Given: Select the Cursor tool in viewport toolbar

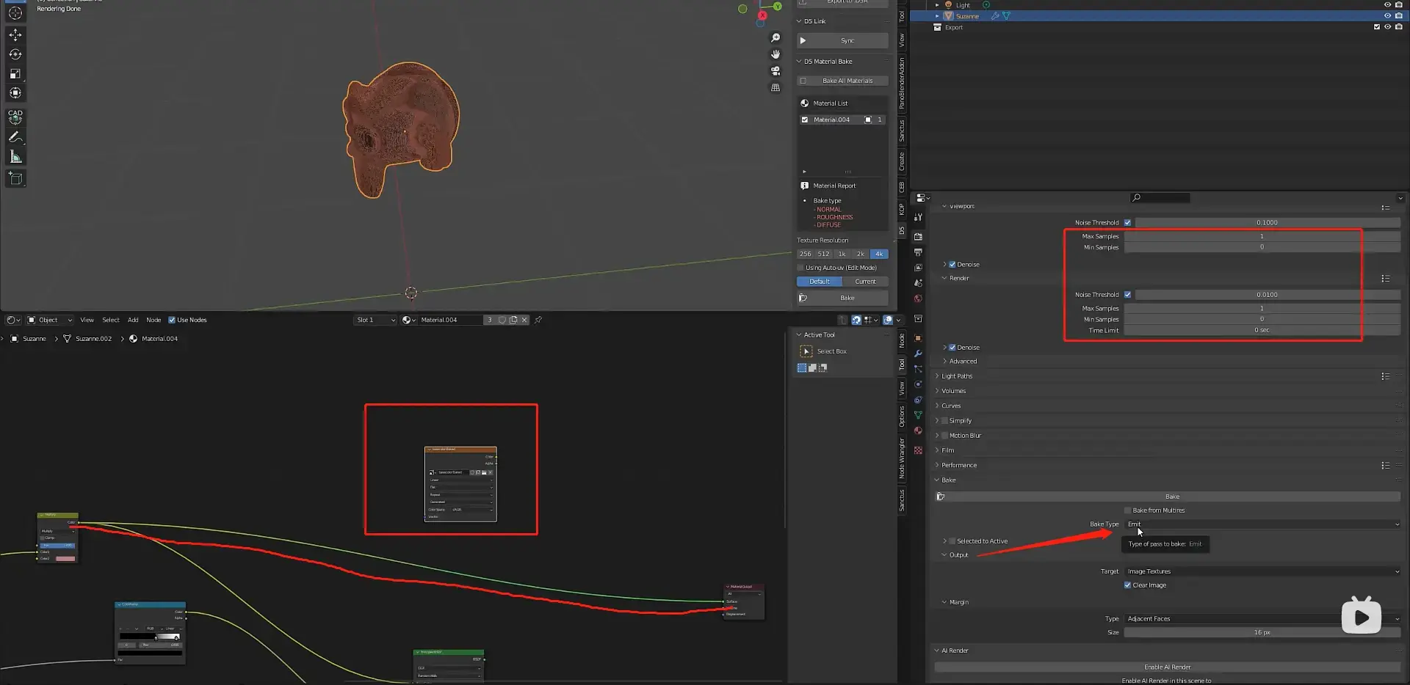Looking at the screenshot, I should (15, 13).
